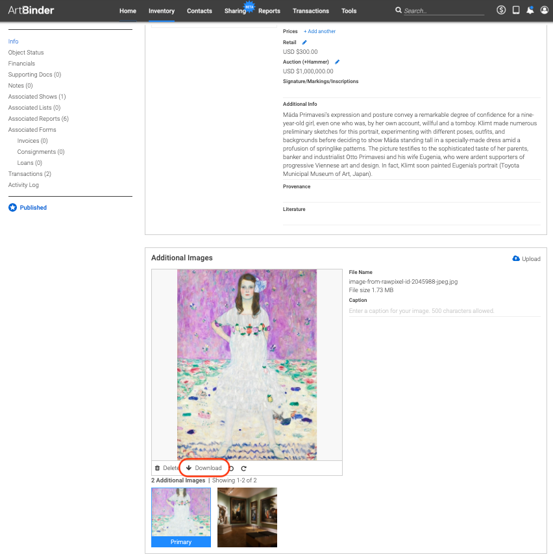Click the Upload cloud icon
Viewport: 553px width, 559px height.
click(x=516, y=258)
